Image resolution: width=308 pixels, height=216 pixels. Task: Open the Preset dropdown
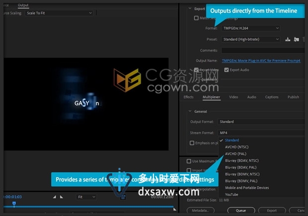coord(250,39)
